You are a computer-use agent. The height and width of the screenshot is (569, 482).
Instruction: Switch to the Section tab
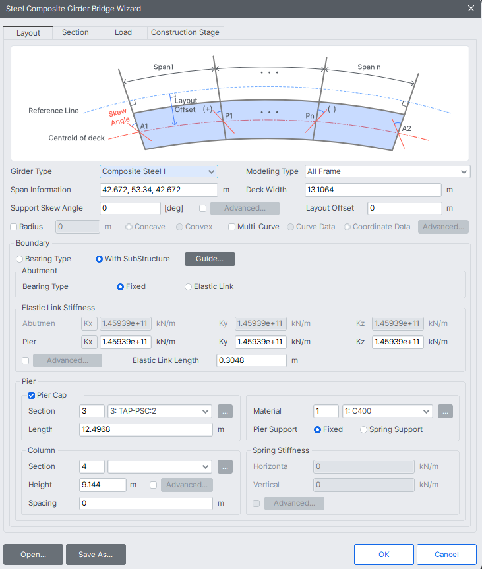coord(75,32)
